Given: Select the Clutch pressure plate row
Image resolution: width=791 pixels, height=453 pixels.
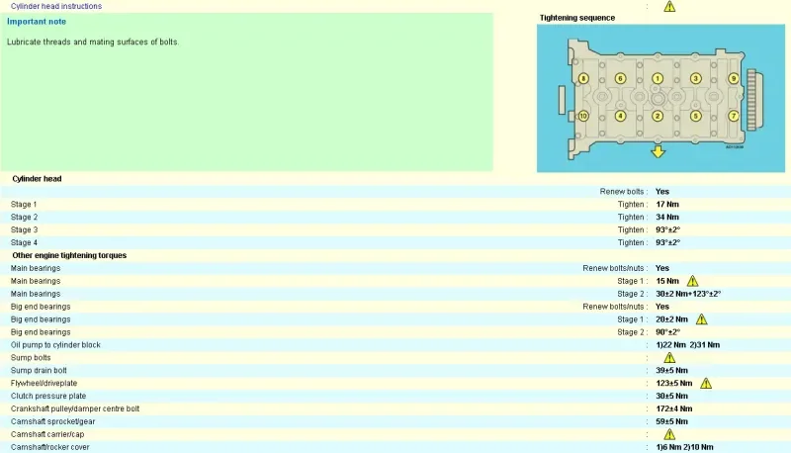Looking at the screenshot, I should tap(395, 396).
